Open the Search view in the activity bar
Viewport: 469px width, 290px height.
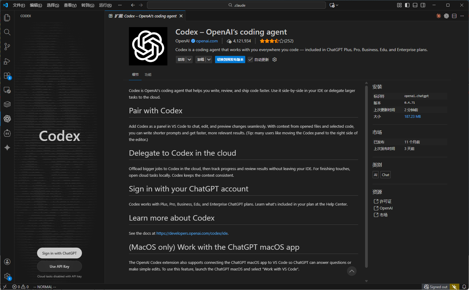[x=7, y=32]
